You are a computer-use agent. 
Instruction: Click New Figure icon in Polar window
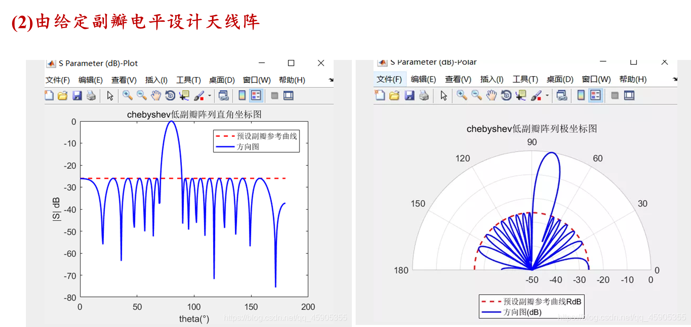(380, 95)
